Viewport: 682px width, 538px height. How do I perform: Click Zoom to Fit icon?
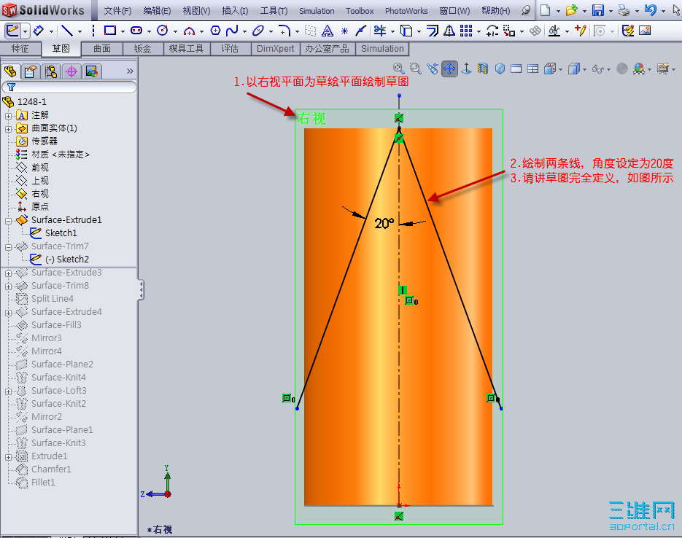point(399,69)
